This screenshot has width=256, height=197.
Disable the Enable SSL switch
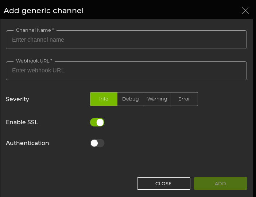[97, 122]
